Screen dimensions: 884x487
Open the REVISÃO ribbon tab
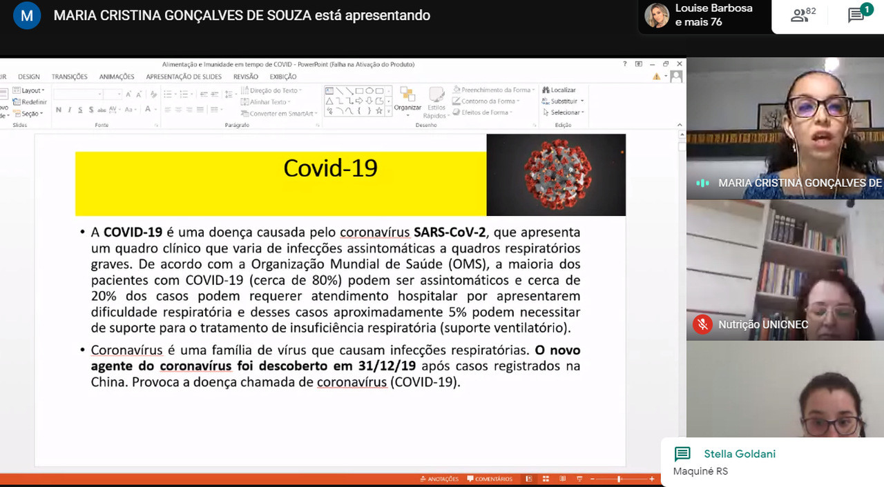click(246, 77)
